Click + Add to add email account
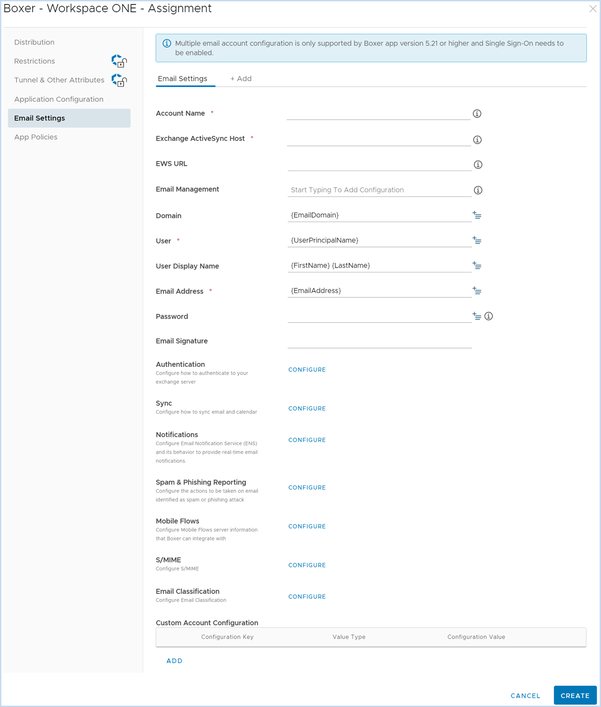The width and height of the screenshot is (601, 707). pyautogui.click(x=241, y=79)
